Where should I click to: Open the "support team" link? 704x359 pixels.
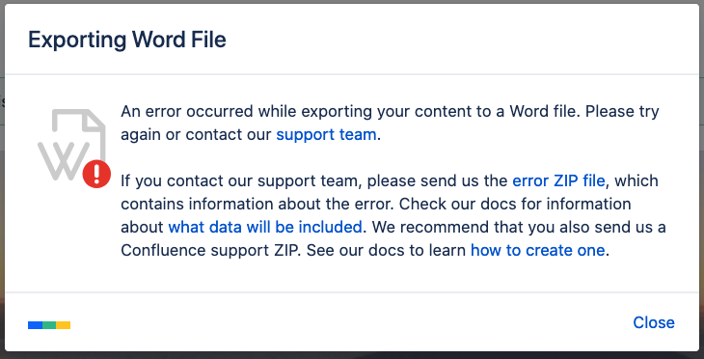pyautogui.click(x=326, y=134)
